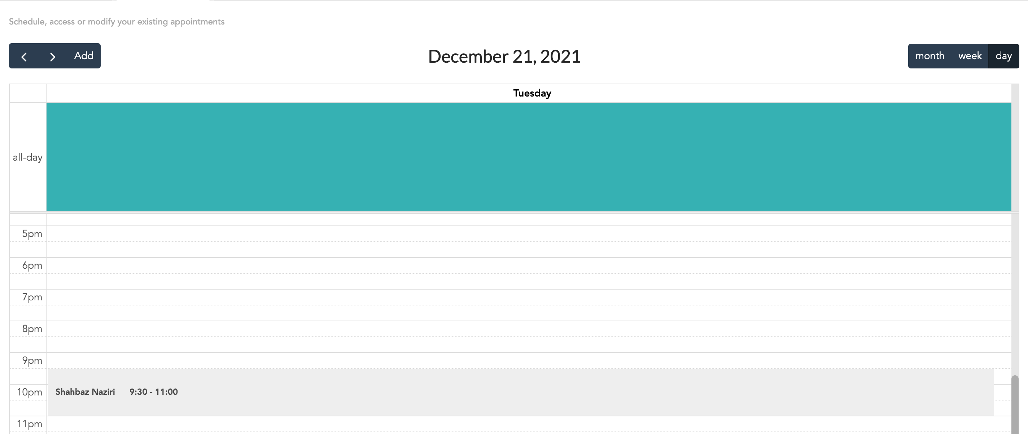Image resolution: width=1028 pixels, height=434 pixels.
Task: Click the 5:30pm half-hour slot
Action: tap(528, 250)
